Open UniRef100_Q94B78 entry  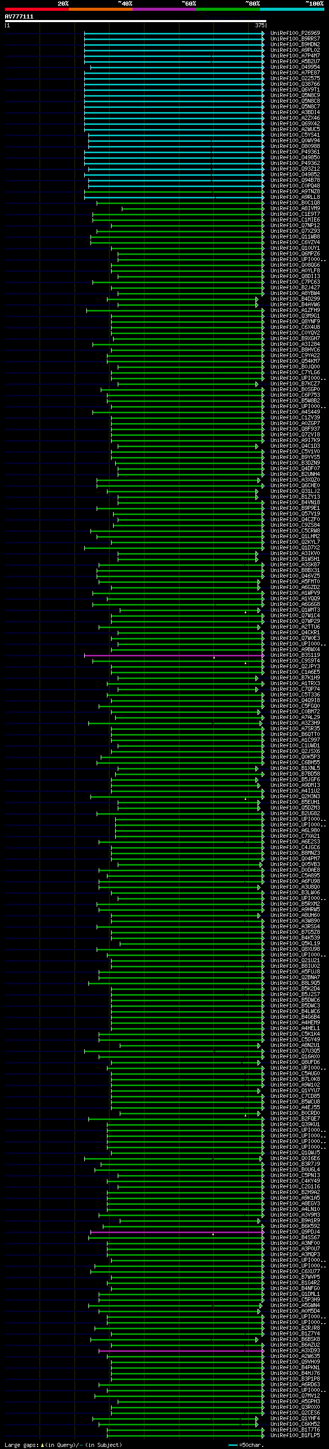coord(295,180)
